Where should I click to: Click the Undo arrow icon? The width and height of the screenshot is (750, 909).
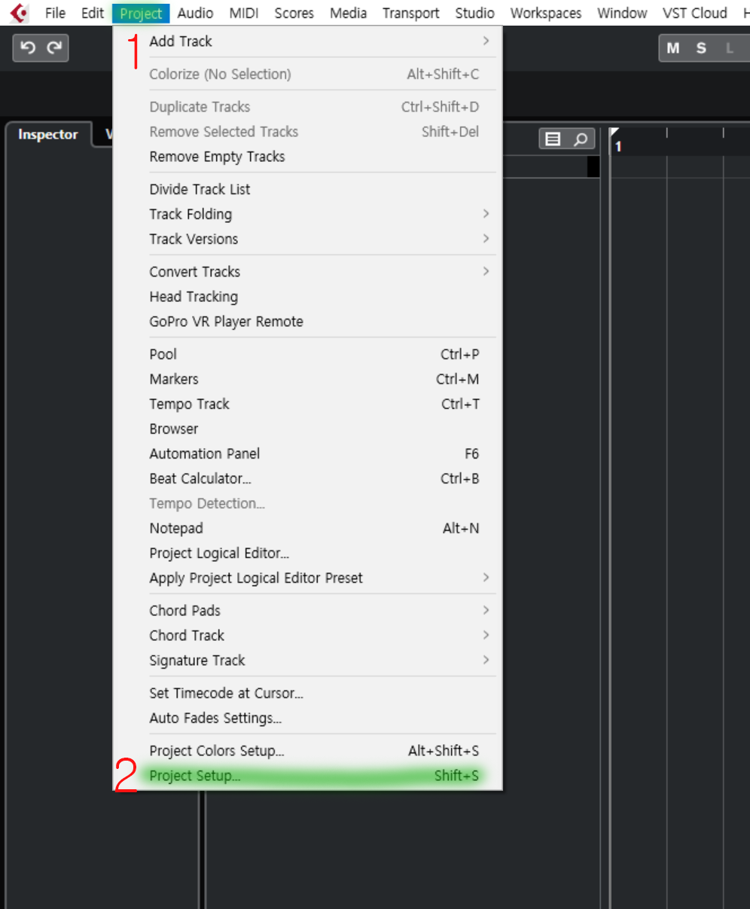tap(28, 48)
